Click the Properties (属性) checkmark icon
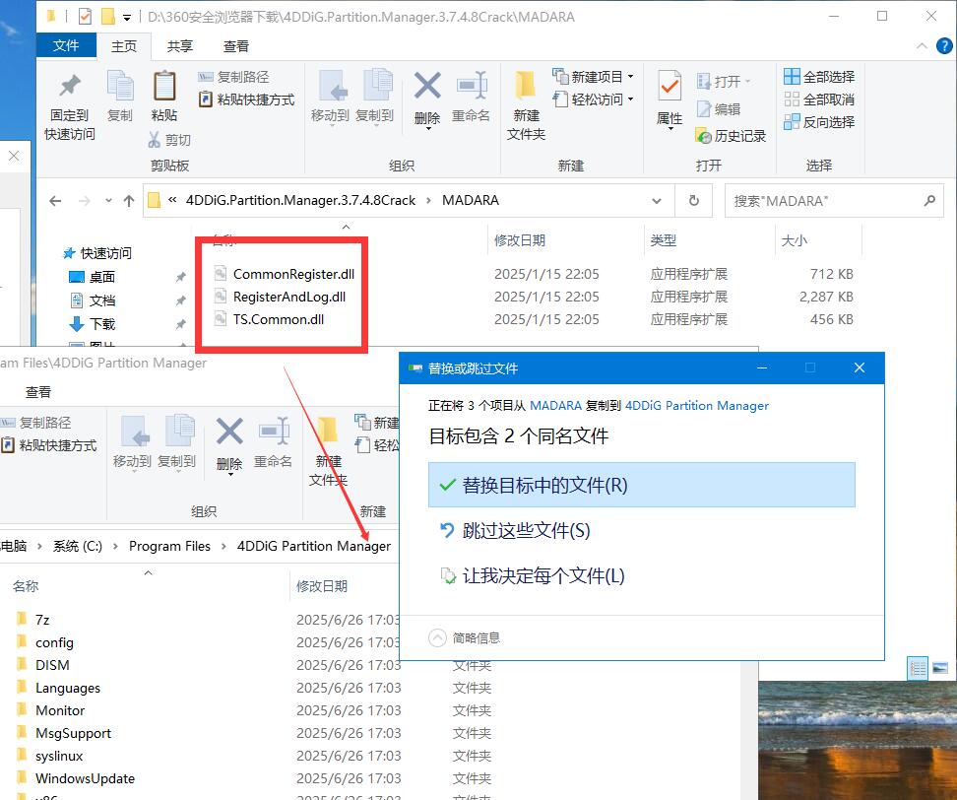 (x=670, y=86)
